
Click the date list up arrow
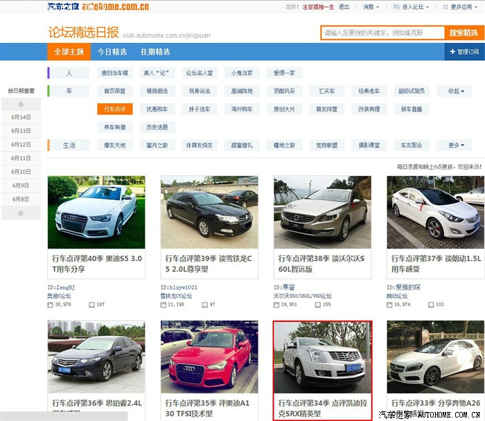pos(21,104)
